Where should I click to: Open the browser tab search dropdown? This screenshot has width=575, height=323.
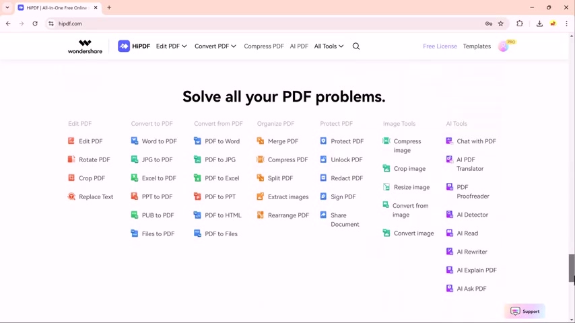(7, 7)
